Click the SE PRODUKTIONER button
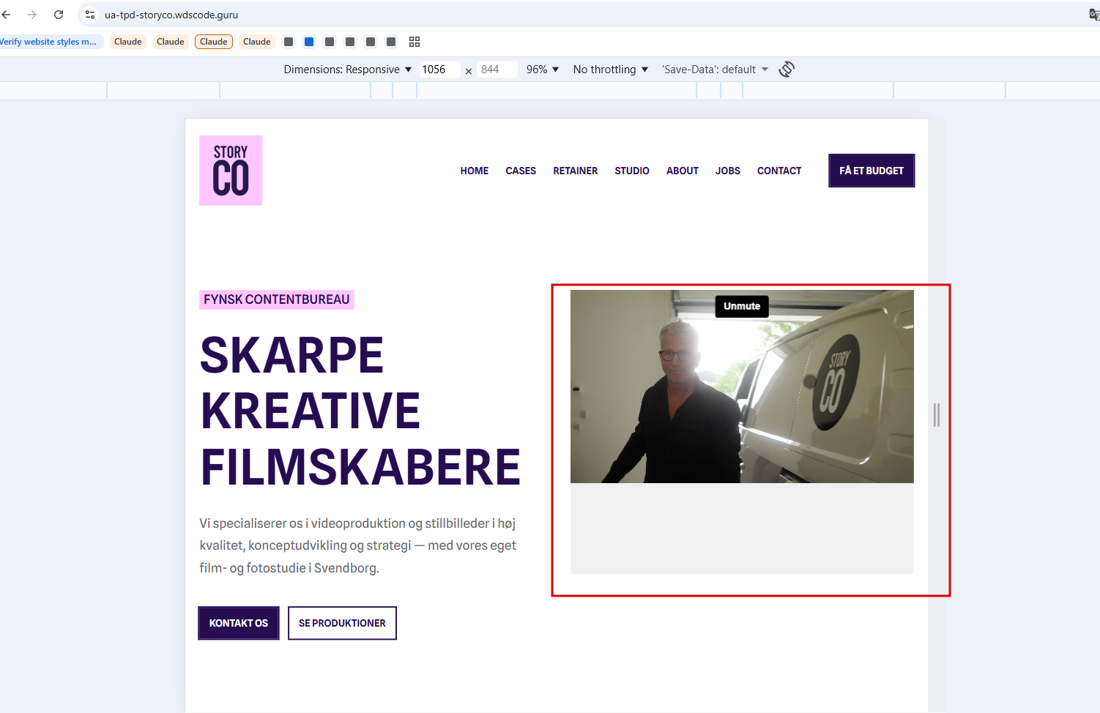The height and width of the screenshot is (713, 1100). coord(342,623)
